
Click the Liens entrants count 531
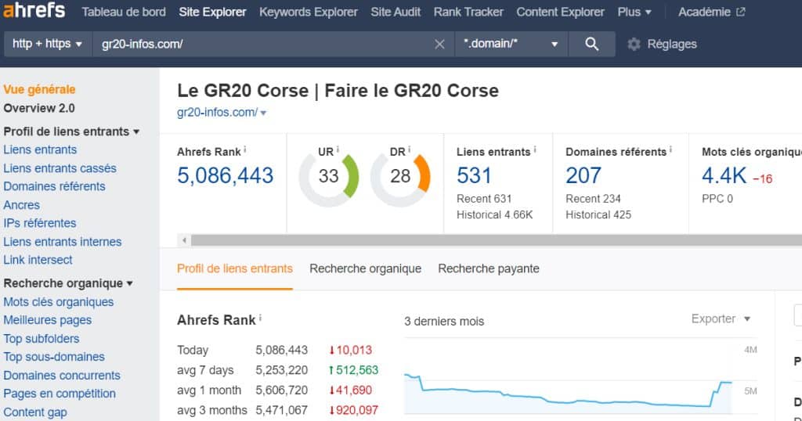pyautogui.click(x=474, y=176)
